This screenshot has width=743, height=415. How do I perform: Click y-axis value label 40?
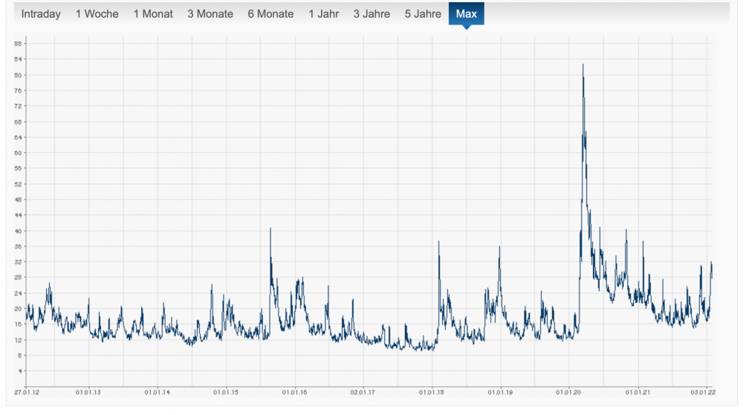(18, 231)
